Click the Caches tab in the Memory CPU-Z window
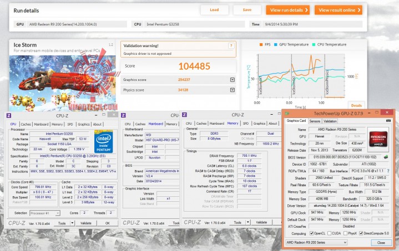This screenshot has height=251, width=399. (201, 124)
